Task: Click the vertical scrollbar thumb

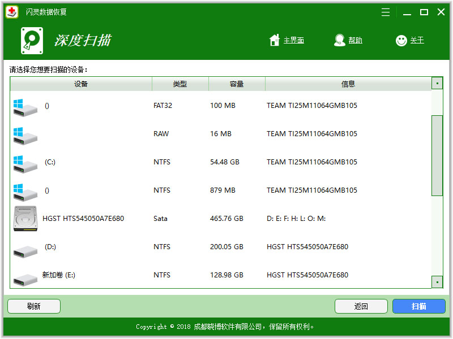Action: pyautogui.click(x=437, y=156)
